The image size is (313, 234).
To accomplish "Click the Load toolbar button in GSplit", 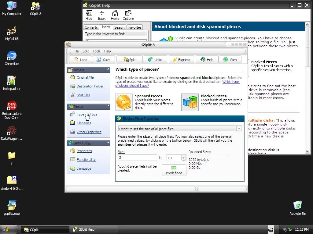I will [80, 59].
